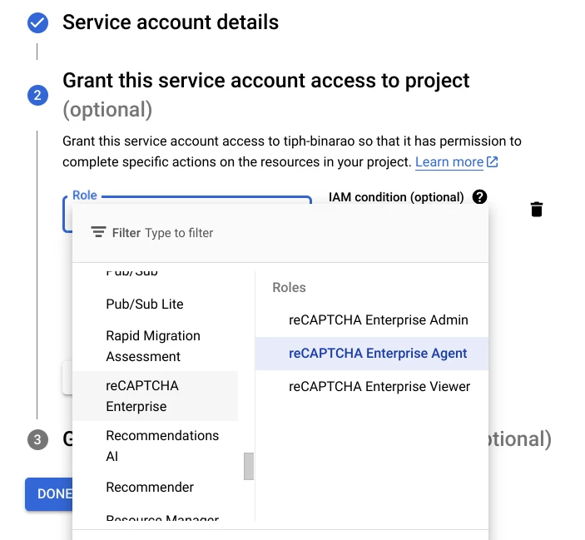Open the IAM condition help icon
This screenshot has height=540, width=585.
[x=479, y=196]
